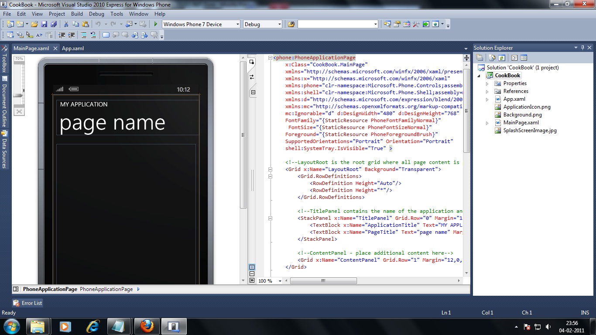Collapse the CookBook project node

[480, 75]
